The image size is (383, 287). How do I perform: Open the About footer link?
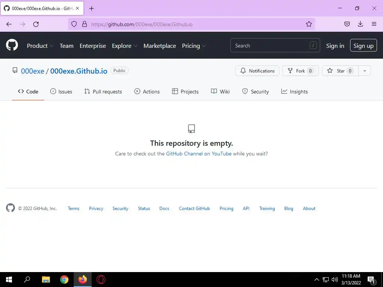[x=309, y=209]
